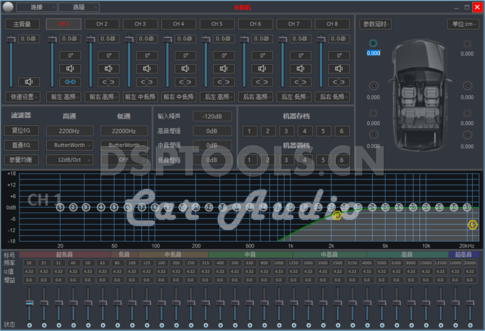Open the 12dB/Oct slope dropdown
The width and height of the screenshot is (485, 331).
coord(70,160)
